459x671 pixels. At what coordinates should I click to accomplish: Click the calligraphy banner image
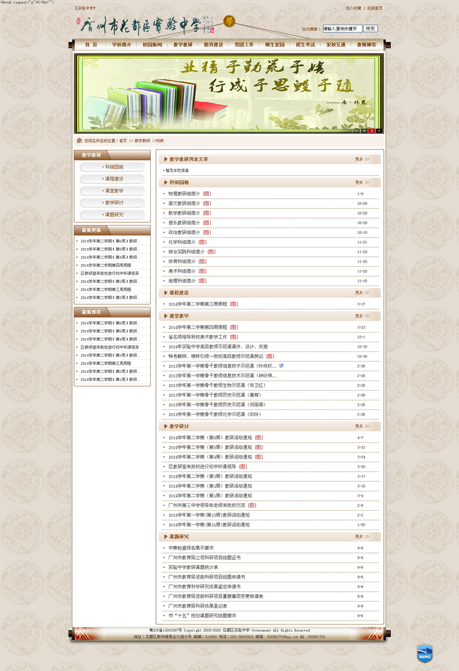229,93
